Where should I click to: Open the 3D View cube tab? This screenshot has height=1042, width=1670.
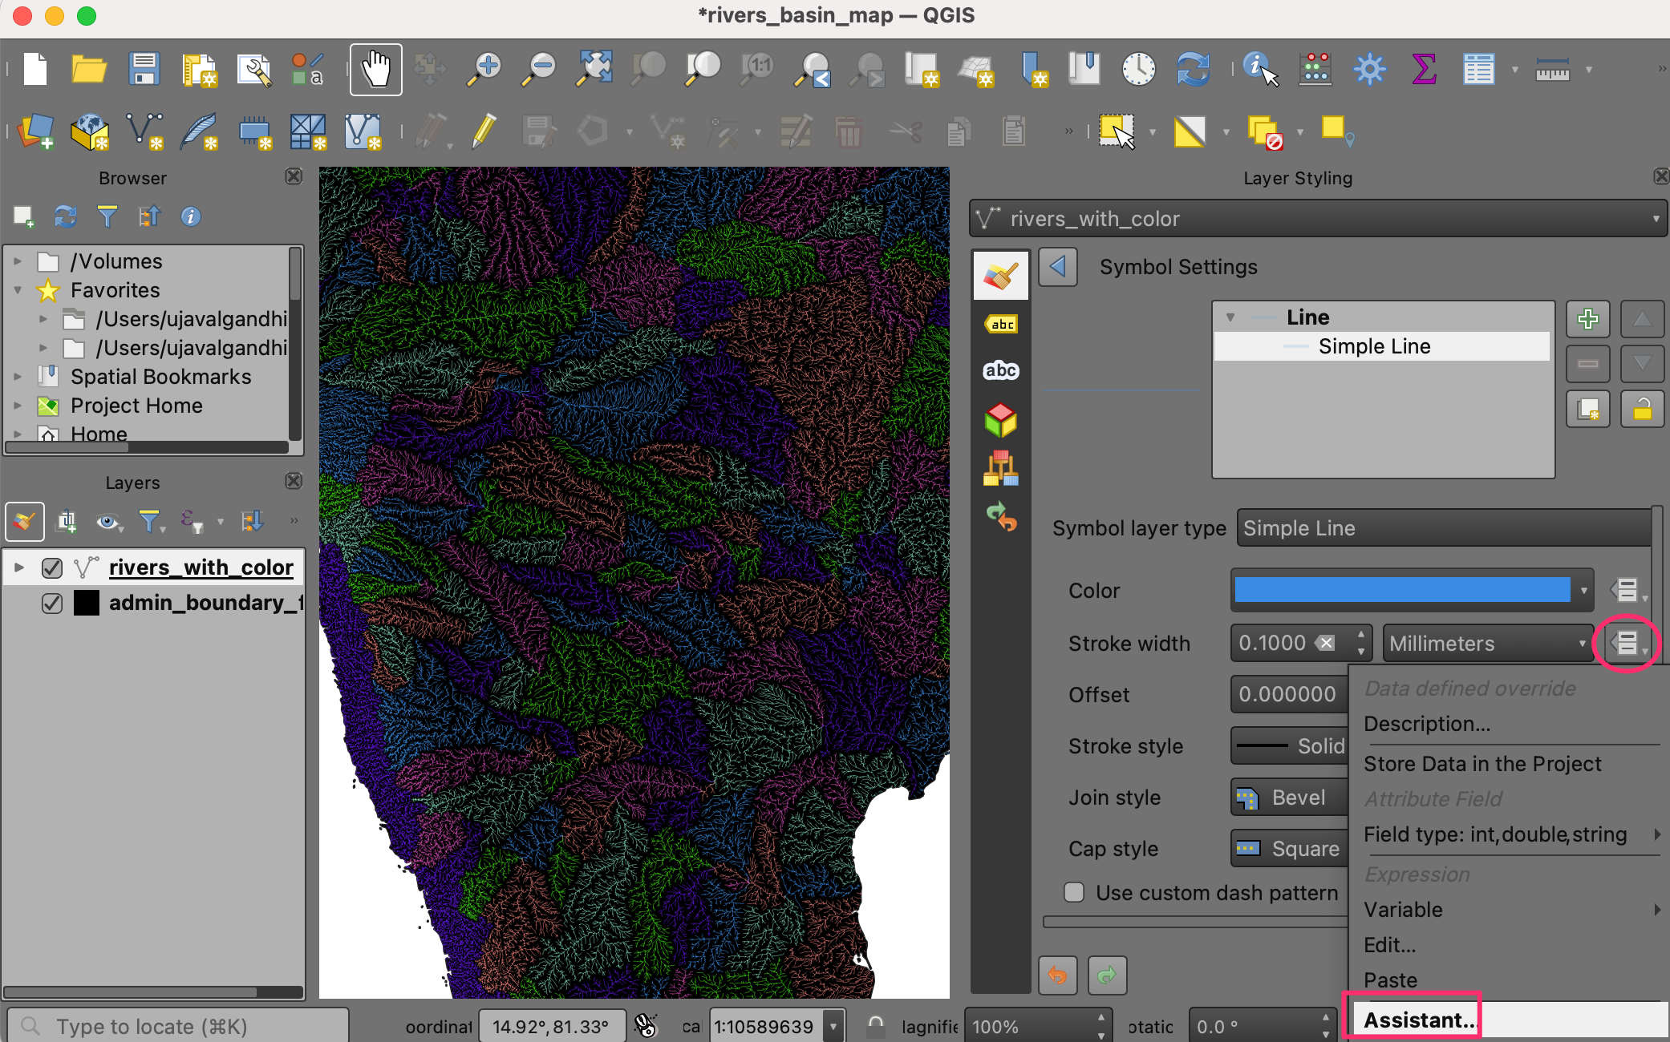[x=1001, y=420]
